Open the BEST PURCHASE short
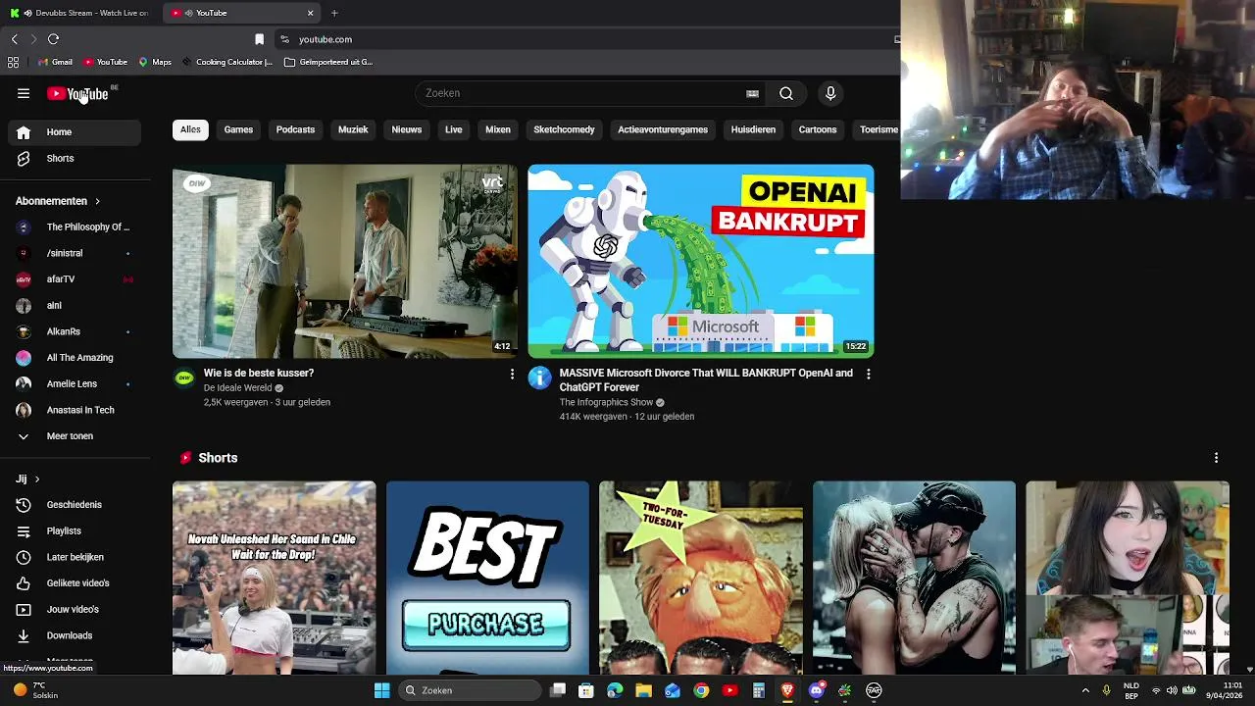 pos(487,578)
